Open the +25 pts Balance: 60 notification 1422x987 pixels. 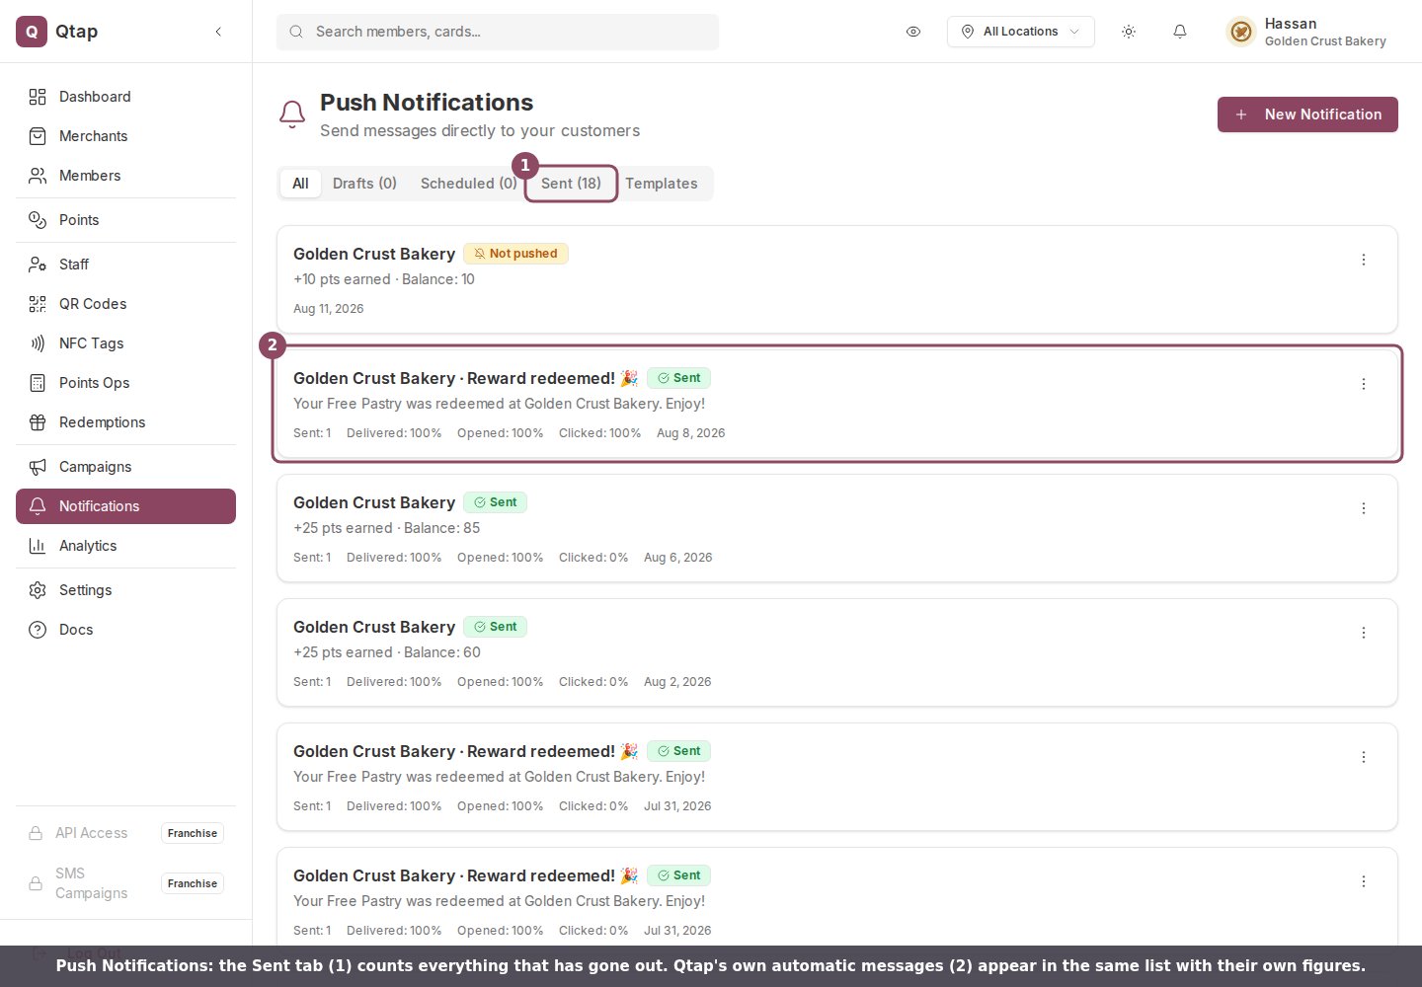pos(837,652)
